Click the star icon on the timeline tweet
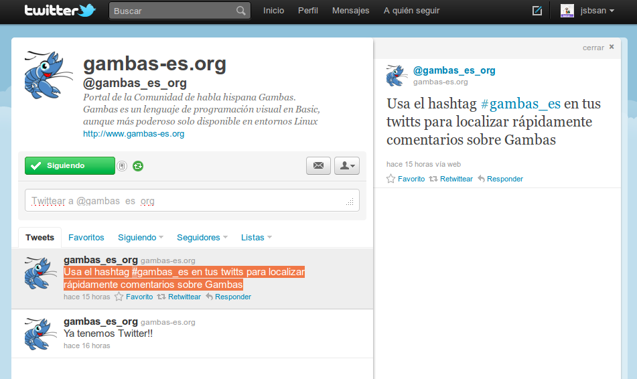Screen dimensions: 637x379 (x=119, y=297)
